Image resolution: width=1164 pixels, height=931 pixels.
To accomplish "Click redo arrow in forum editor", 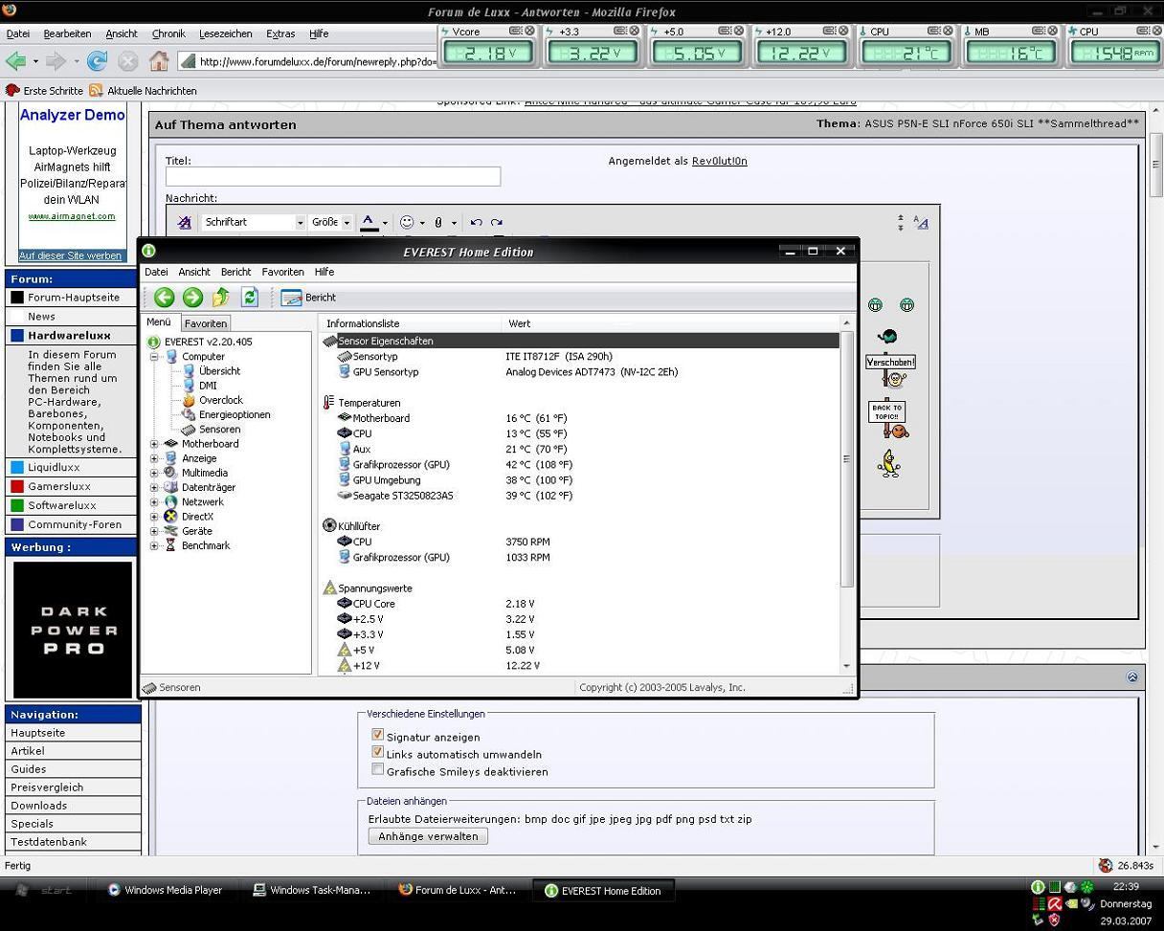I will click(497, 222).
